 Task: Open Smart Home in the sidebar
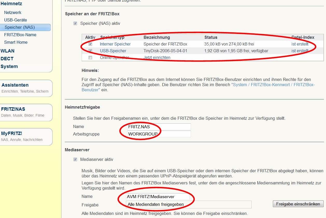16,42
